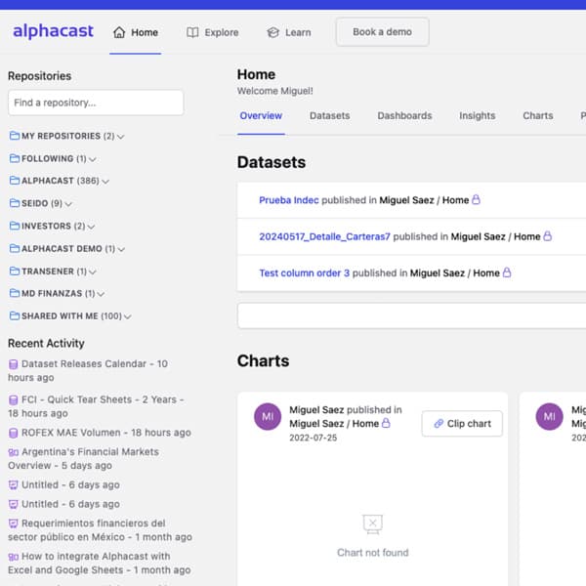
Task: Open Miguel Saez / Home link in chart card
Action: coord(334,424)
